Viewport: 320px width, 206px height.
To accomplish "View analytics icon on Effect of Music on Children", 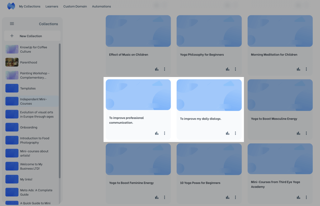I will [x=157, y=69].
